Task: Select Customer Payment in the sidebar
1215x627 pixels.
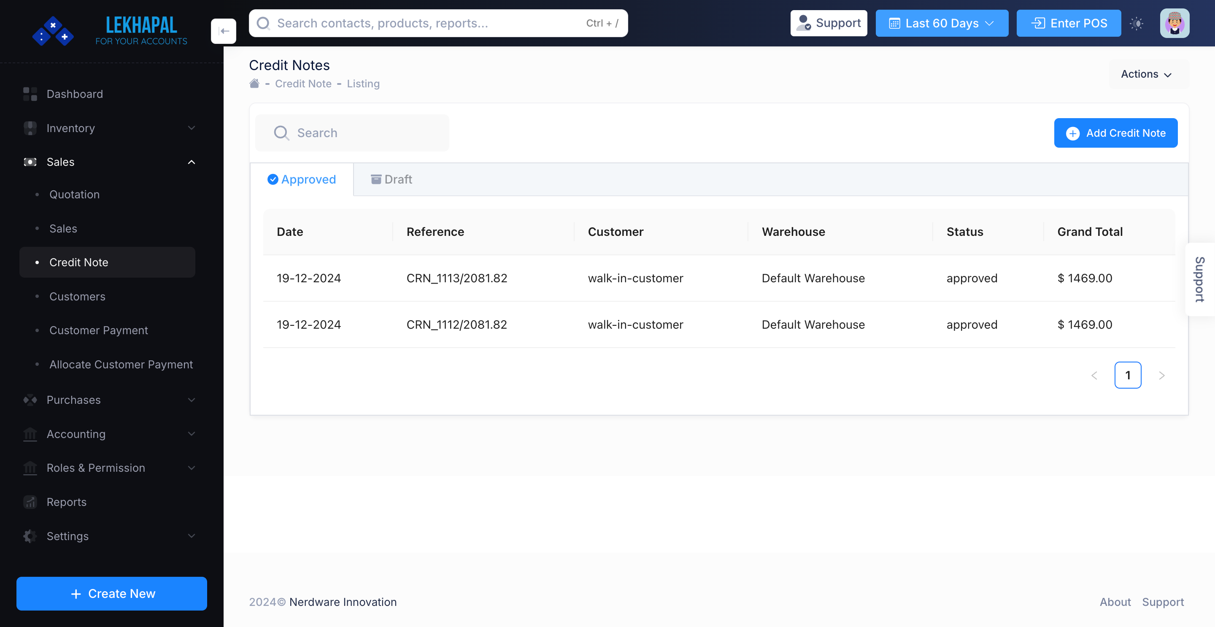Action: pos(99,330)
